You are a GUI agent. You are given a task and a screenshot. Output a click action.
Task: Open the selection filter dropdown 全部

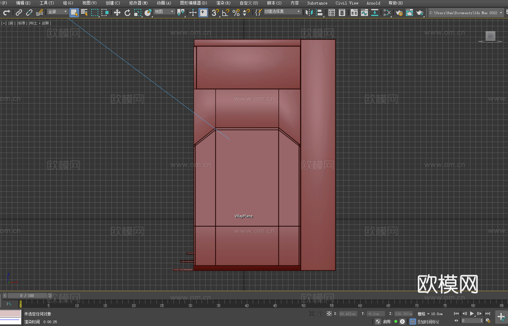(57, 12)
